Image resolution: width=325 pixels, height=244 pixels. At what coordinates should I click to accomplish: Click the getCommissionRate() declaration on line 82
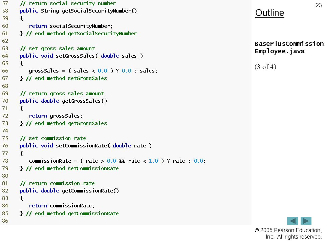point(69,191)
